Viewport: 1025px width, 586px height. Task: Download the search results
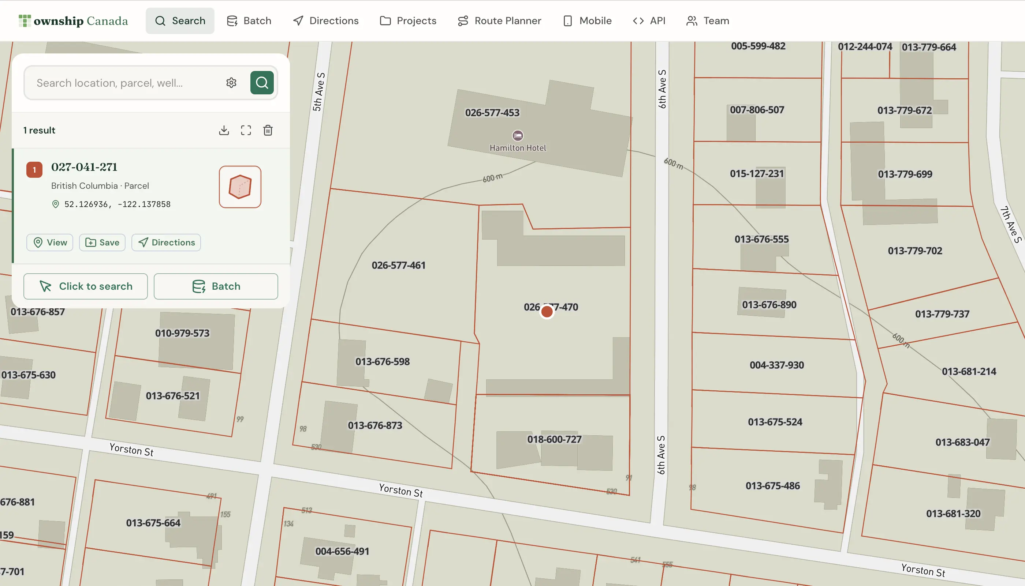point(224,130)
